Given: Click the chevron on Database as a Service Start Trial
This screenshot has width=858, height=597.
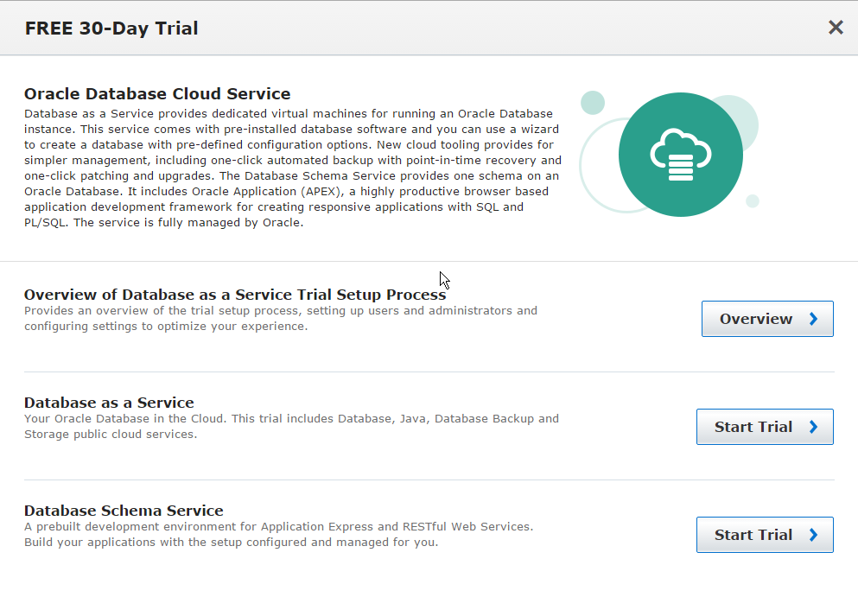Looking at the screenshot, I should tap(813, 427).
